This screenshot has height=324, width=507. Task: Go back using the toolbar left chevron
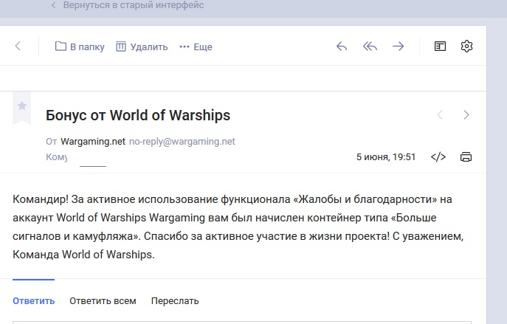(18, 46)
